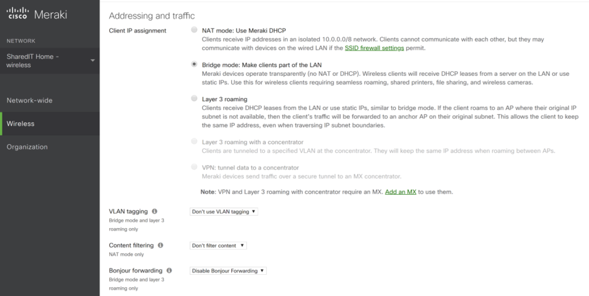Open the Content filtering dropdown

point(218,245)
